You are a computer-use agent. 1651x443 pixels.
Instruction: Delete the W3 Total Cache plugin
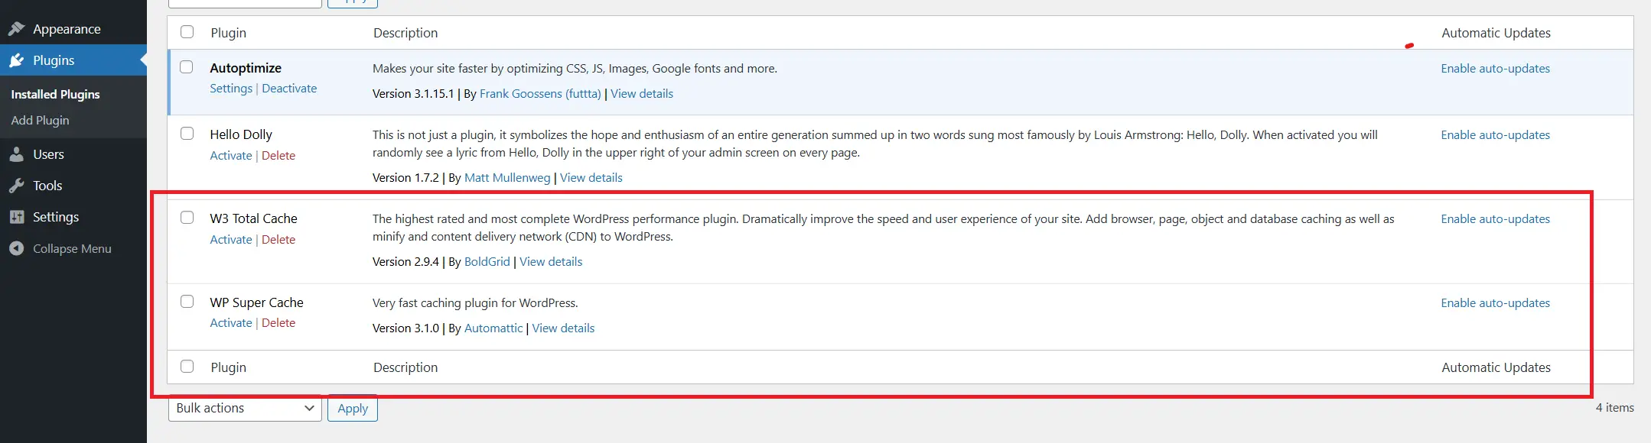click(278, 239)
